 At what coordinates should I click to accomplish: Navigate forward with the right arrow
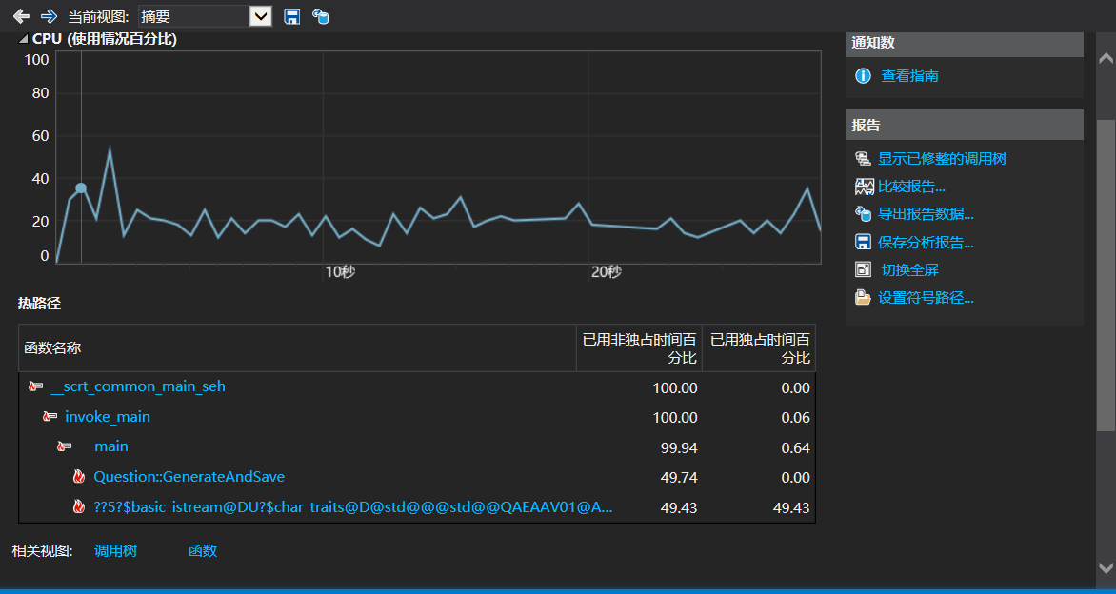(49, 15)
